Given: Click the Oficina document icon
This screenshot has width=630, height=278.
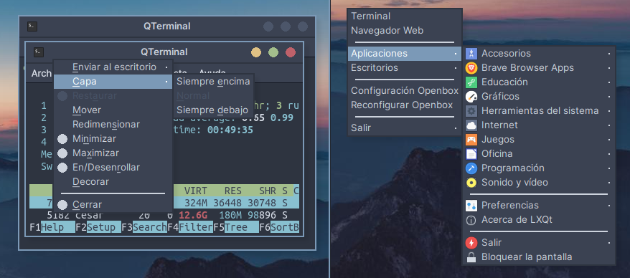Looking at the screenshot, I should tap(471, 153).
